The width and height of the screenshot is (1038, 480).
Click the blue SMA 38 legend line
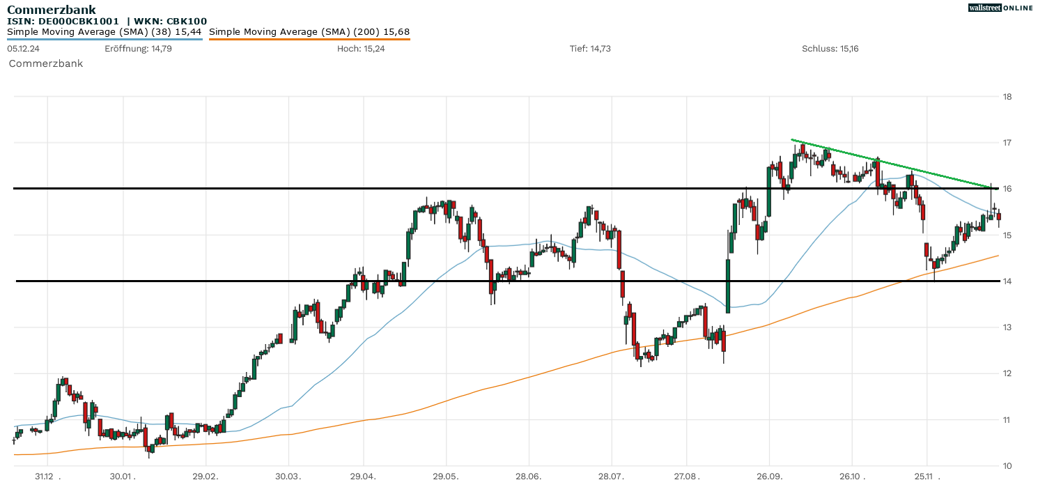104,39
